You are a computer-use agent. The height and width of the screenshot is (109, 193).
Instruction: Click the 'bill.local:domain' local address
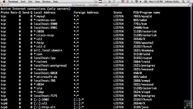48,51
